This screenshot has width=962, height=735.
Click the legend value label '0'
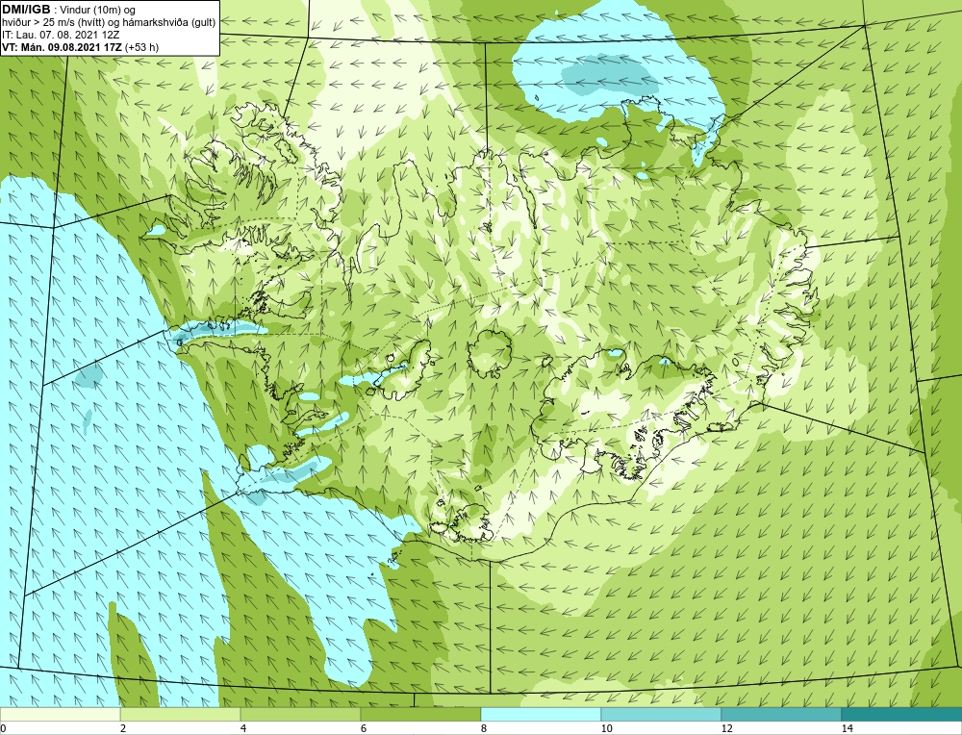point(3,728)
